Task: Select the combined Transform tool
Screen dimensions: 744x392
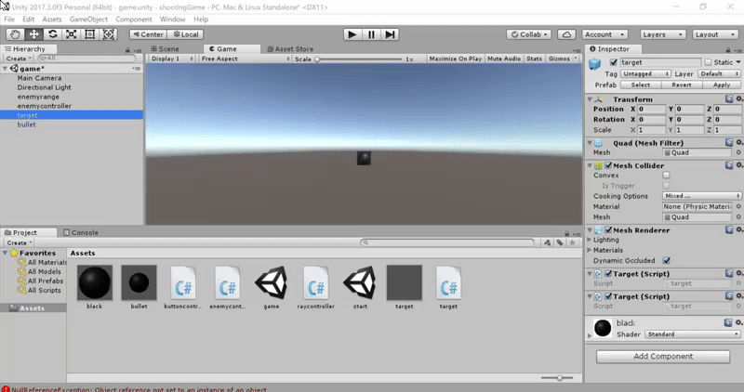Action: pyautogui.click(x=108, y=34)
